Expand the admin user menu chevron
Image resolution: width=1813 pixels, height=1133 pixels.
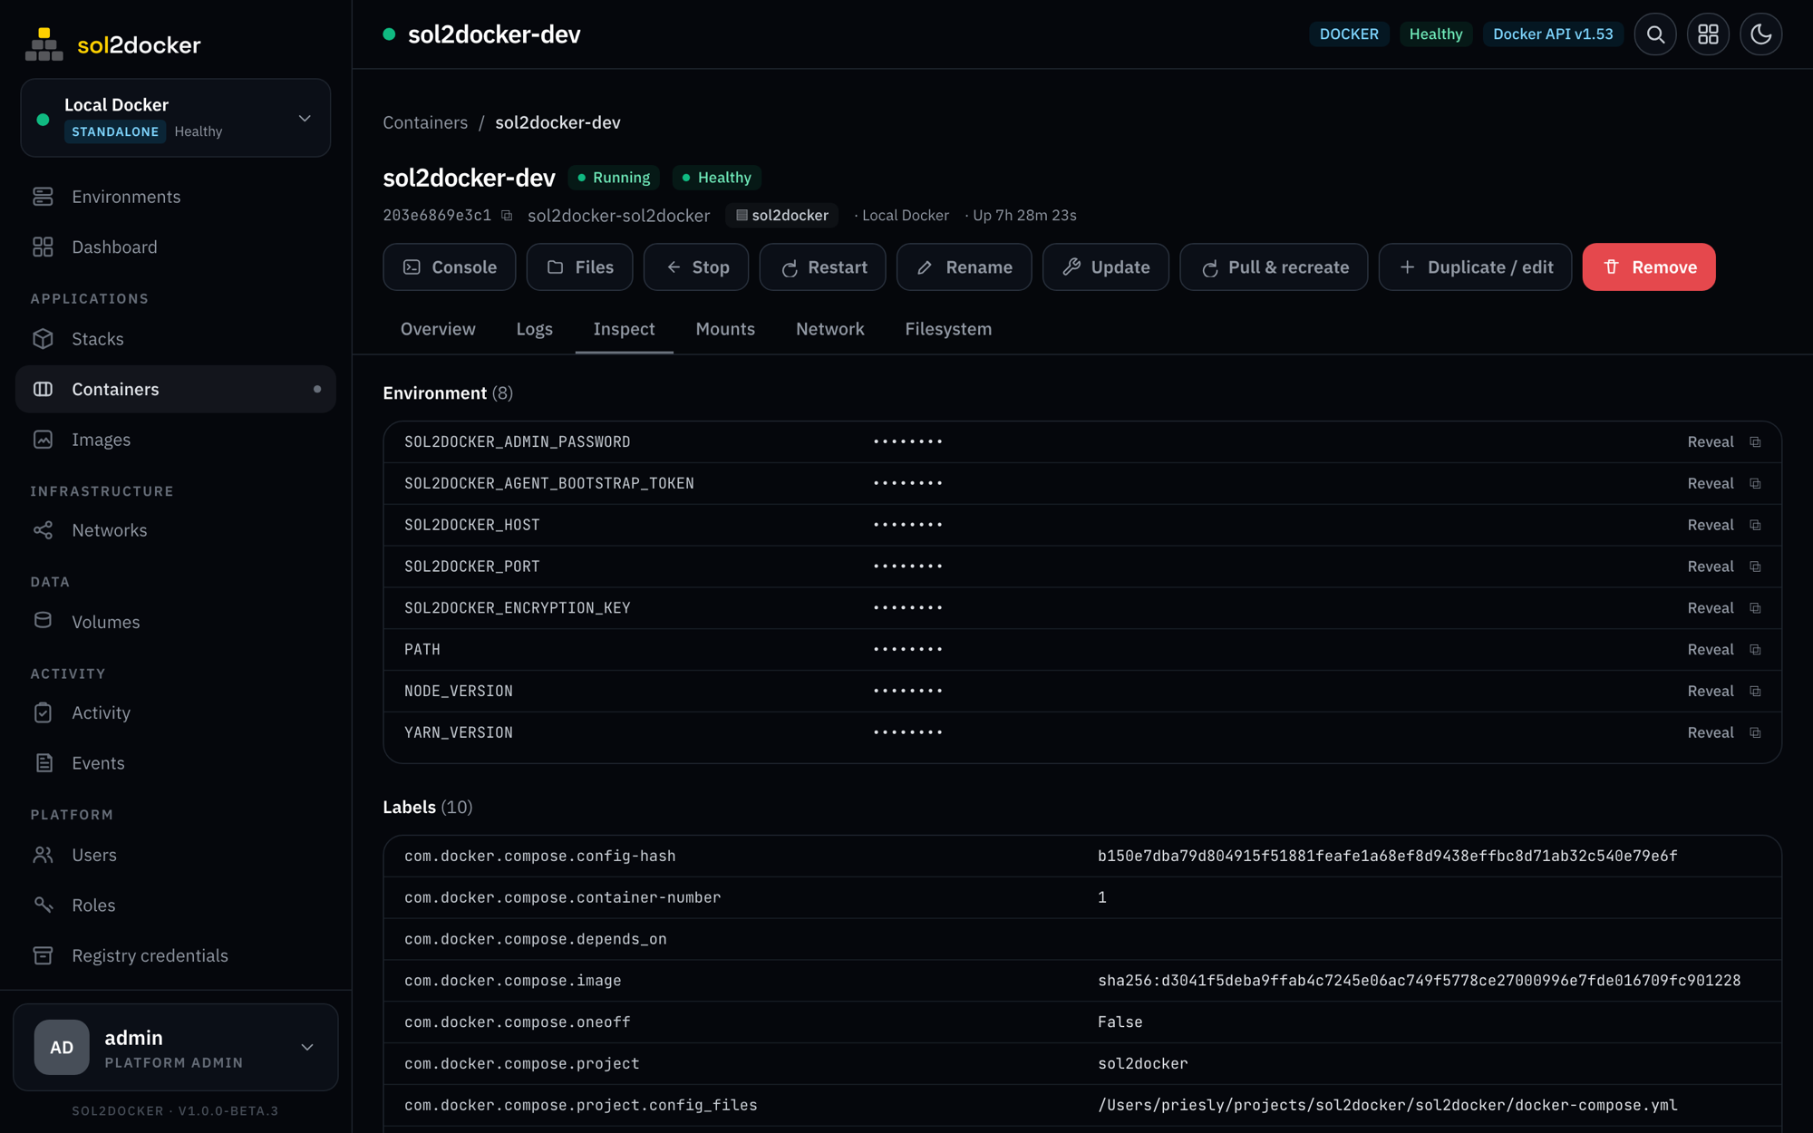click(307, 1048)
